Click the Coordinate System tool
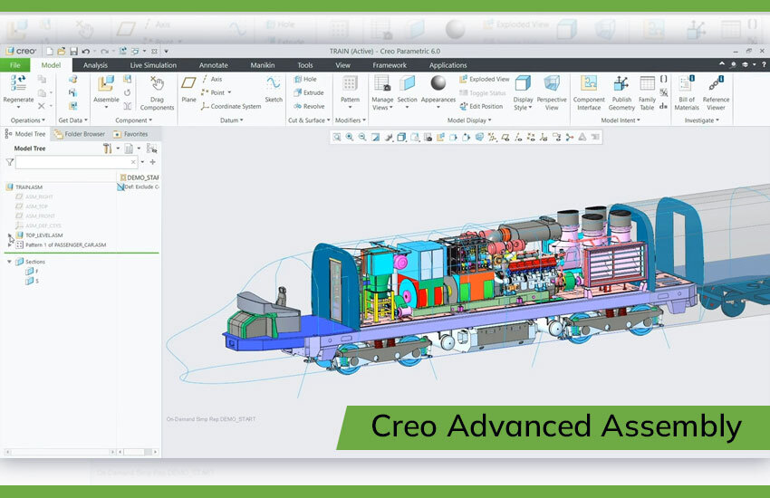This screenshot has width=770, height=498. (230, 106)
